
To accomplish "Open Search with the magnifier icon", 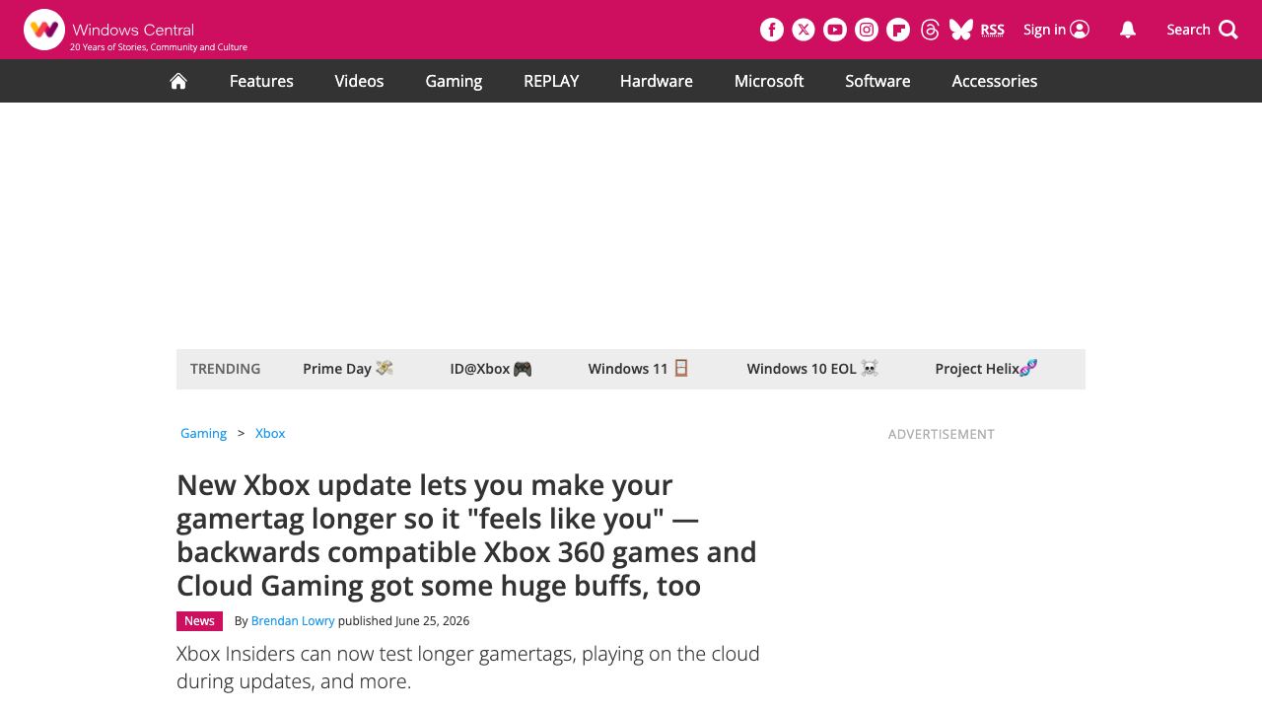I will (x=1202, y=30).
